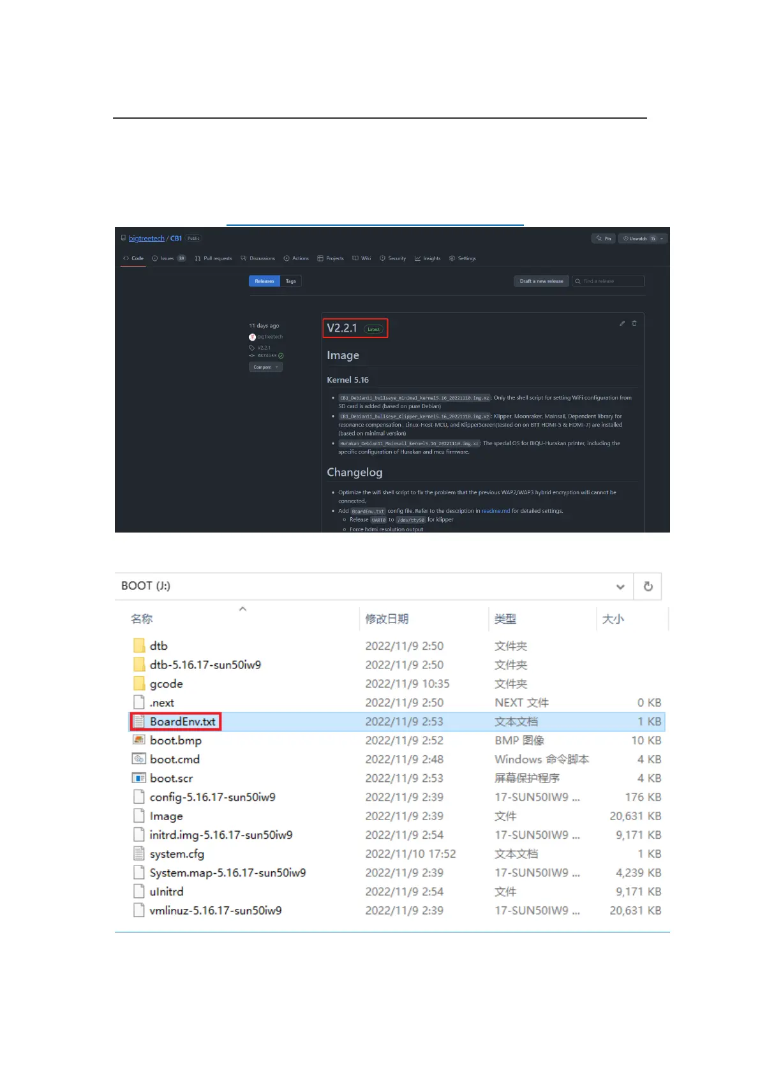
Task: Sort by the 修改日期 column header
Action: click(387, 619)
